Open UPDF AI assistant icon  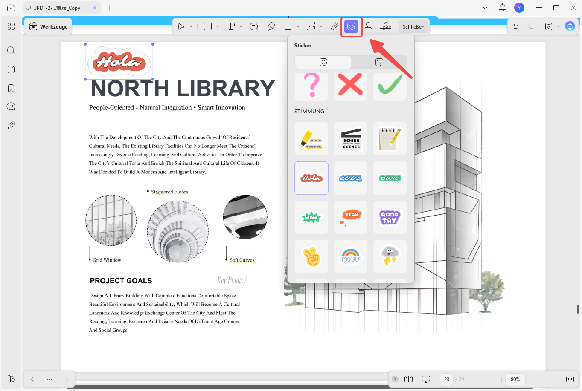coord(570,26)
